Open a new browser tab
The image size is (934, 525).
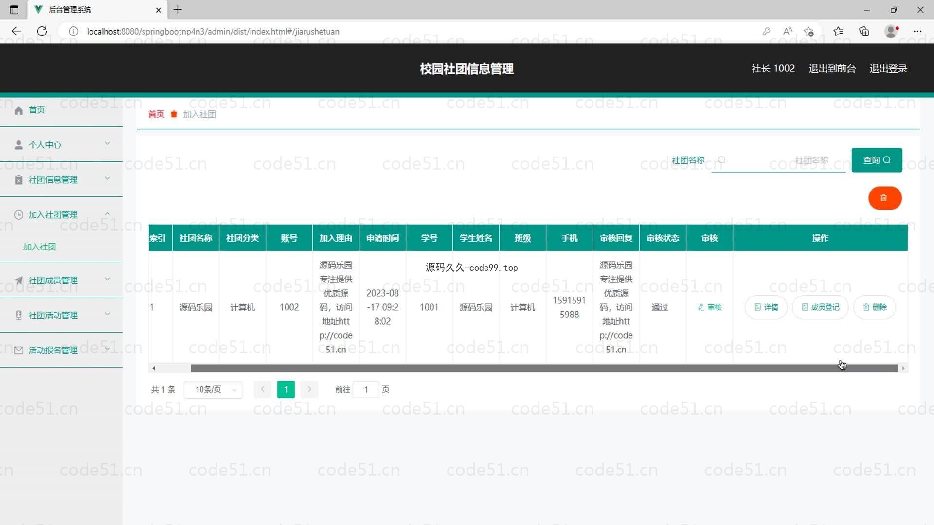[x=178, y=10]
